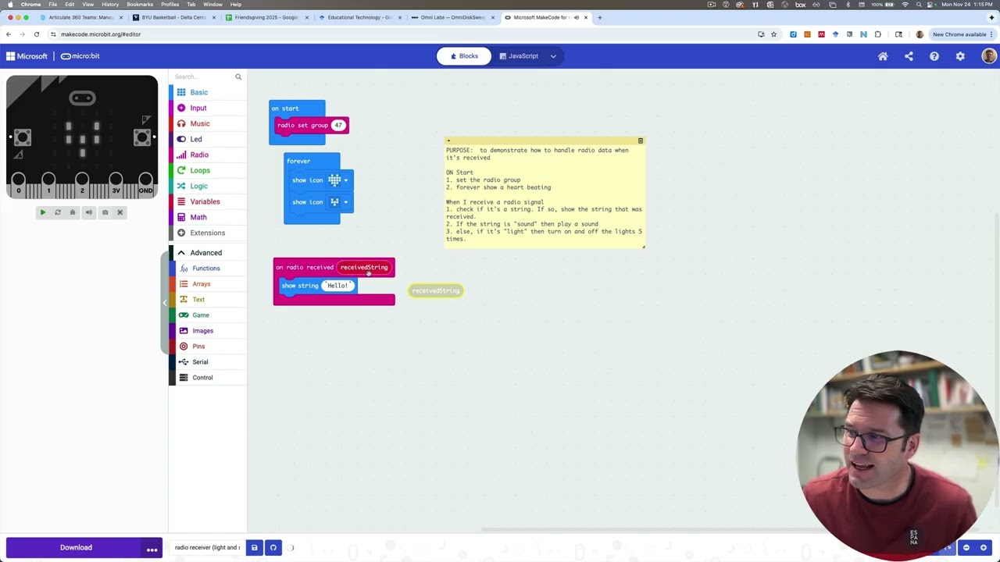
Task: Open Chrome History menu
Action: (x=110, y=4)
